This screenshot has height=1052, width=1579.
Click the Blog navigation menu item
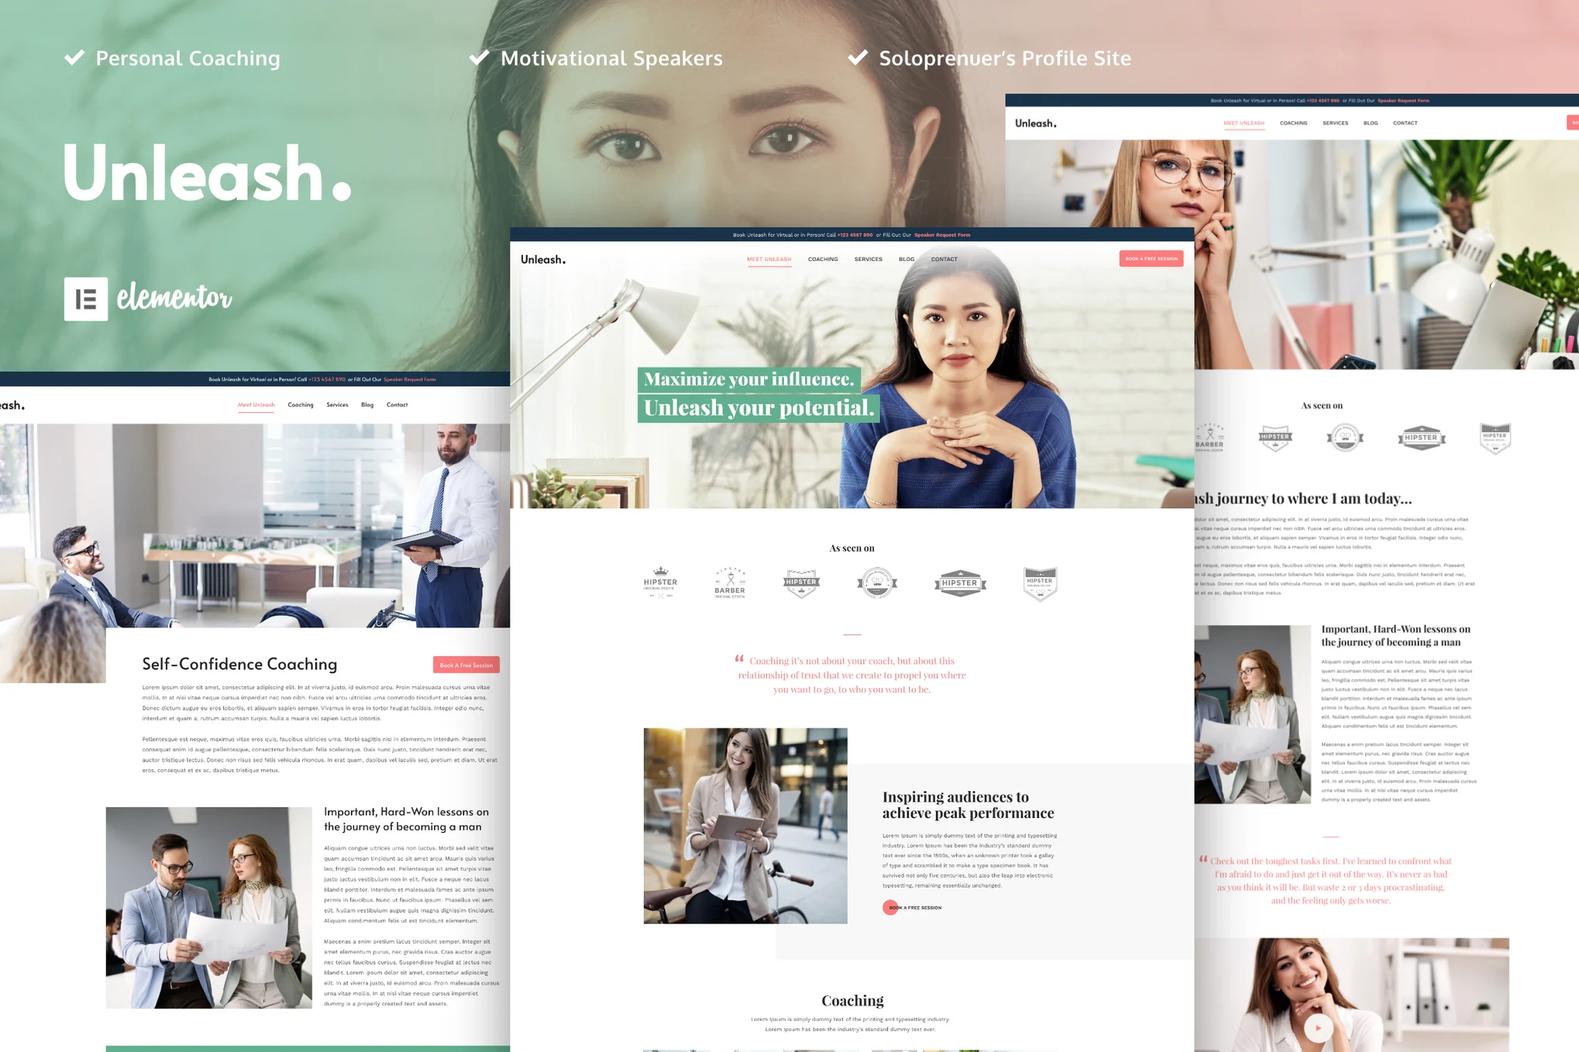(904, 258)
